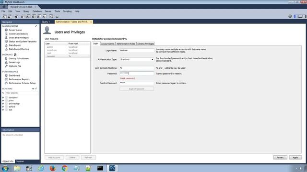The image size is (307, 172).
Task: Open preferences gear icon in top right
Action: pyautogui.click(x=290, y=16)
